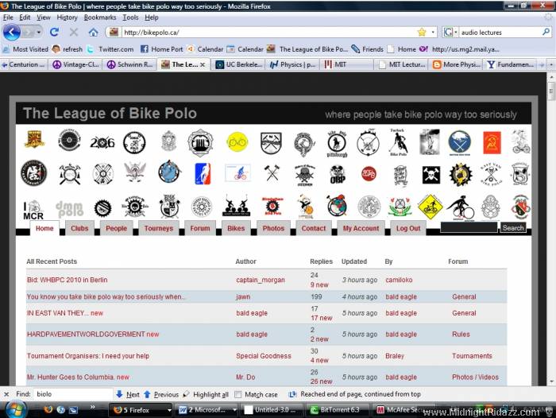This screenshot has width=556, height=418.
Task: Open the Forum navigation tab
Action: (200, 228)
